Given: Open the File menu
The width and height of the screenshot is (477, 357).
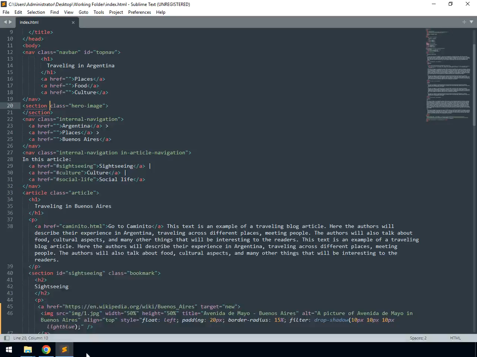Looking at the screenshot, I should [6, 12].
